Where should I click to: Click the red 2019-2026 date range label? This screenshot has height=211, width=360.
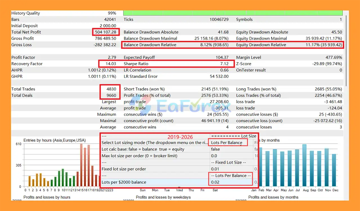tap(180, 137)
